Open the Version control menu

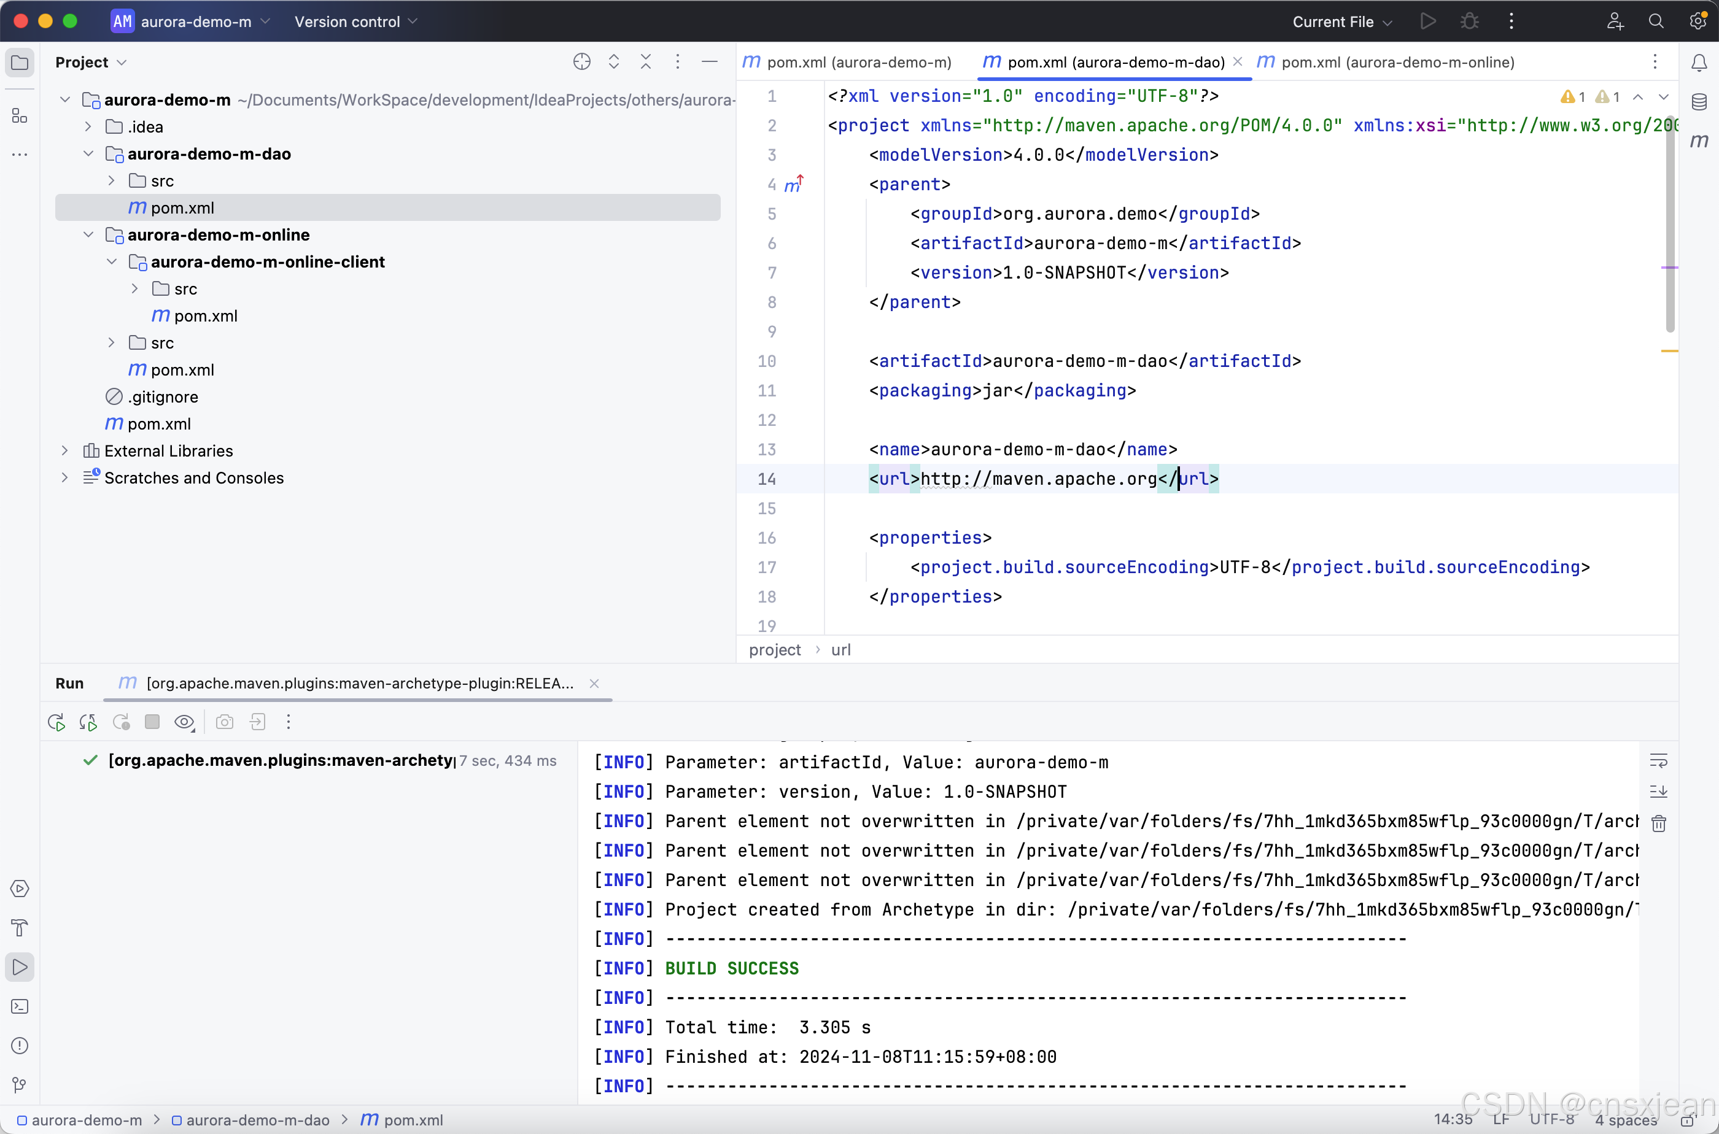coord(354,21)
